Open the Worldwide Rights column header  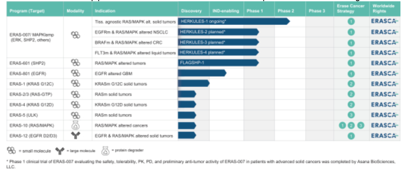[x=383, y=9]
